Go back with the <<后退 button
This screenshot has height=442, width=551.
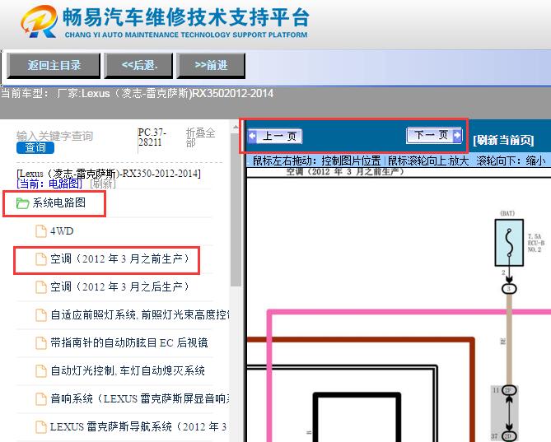pos(139,65)
